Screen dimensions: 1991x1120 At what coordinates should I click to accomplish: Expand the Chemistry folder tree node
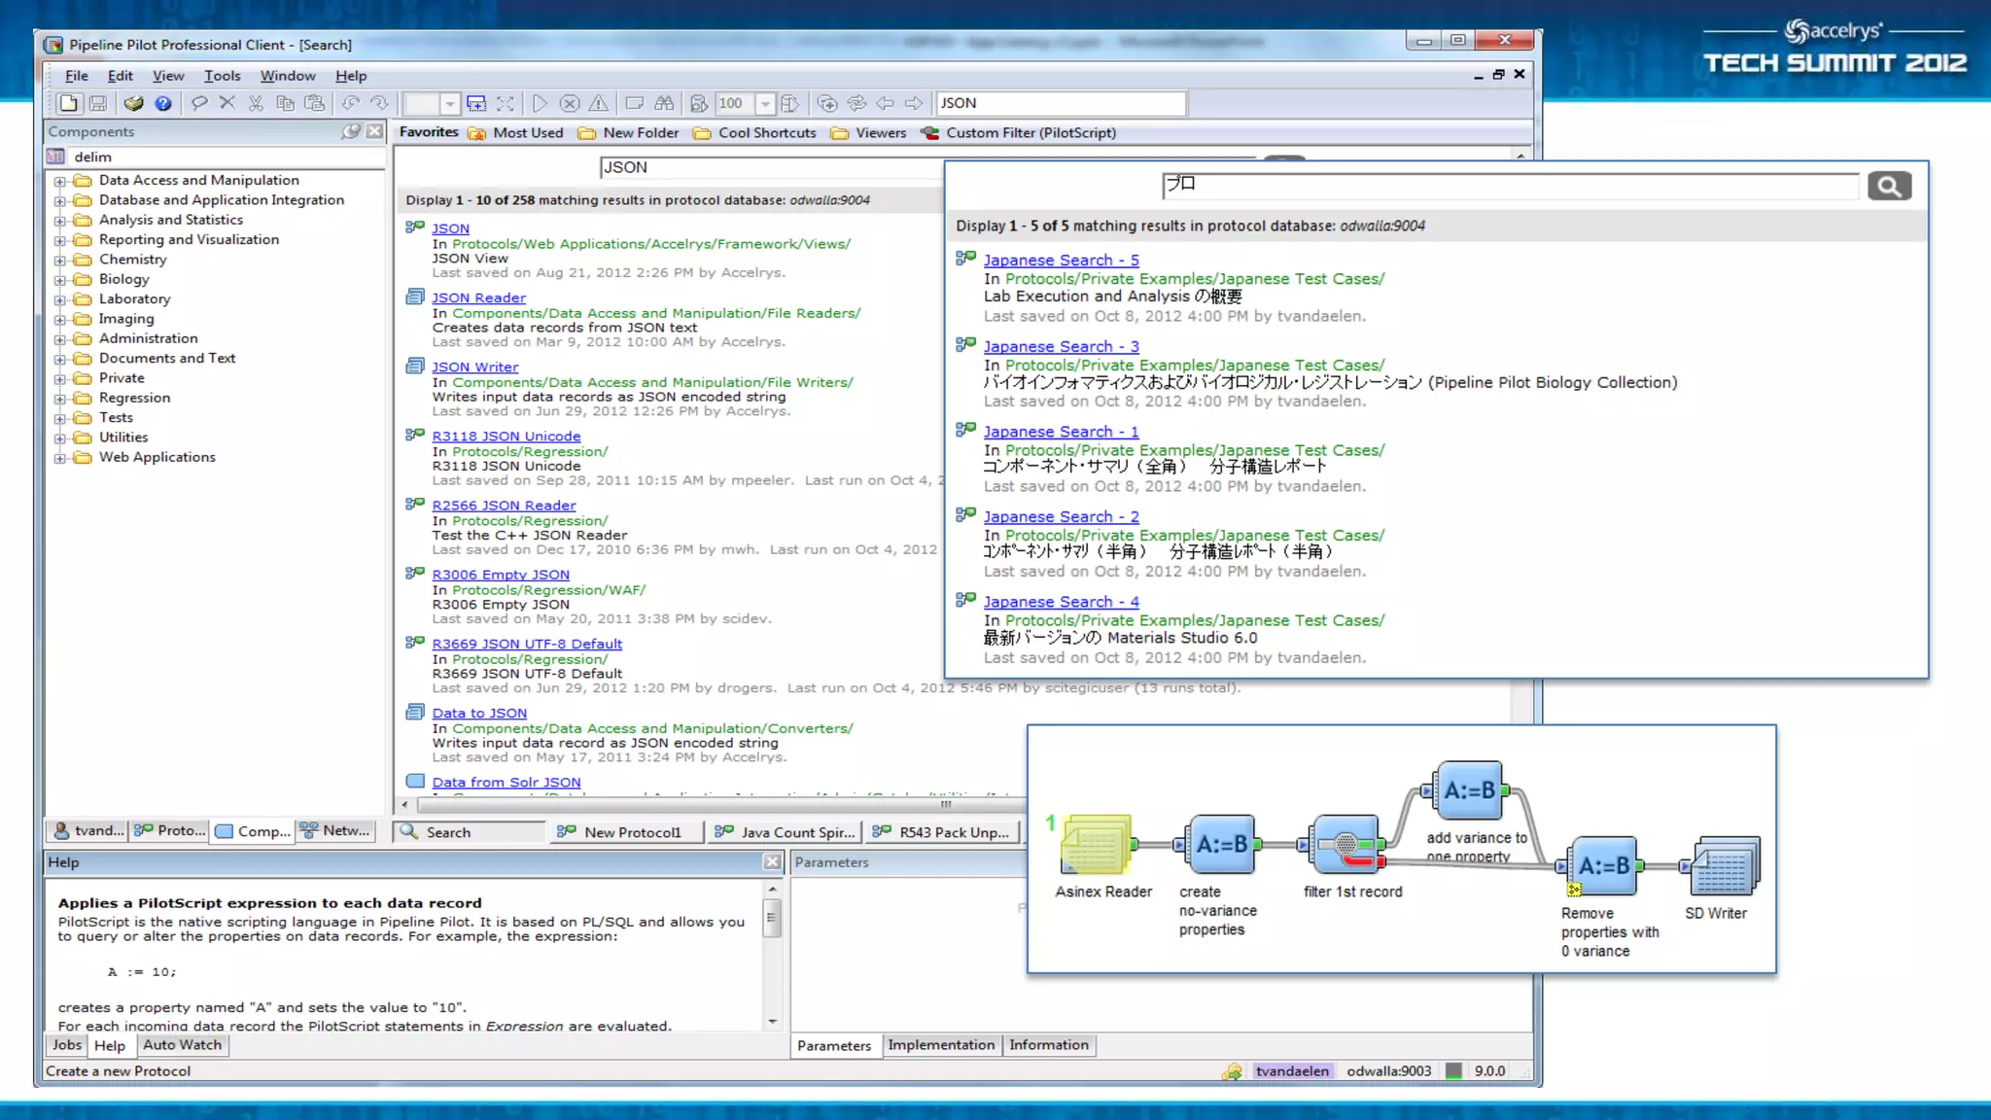coord(60,260)
